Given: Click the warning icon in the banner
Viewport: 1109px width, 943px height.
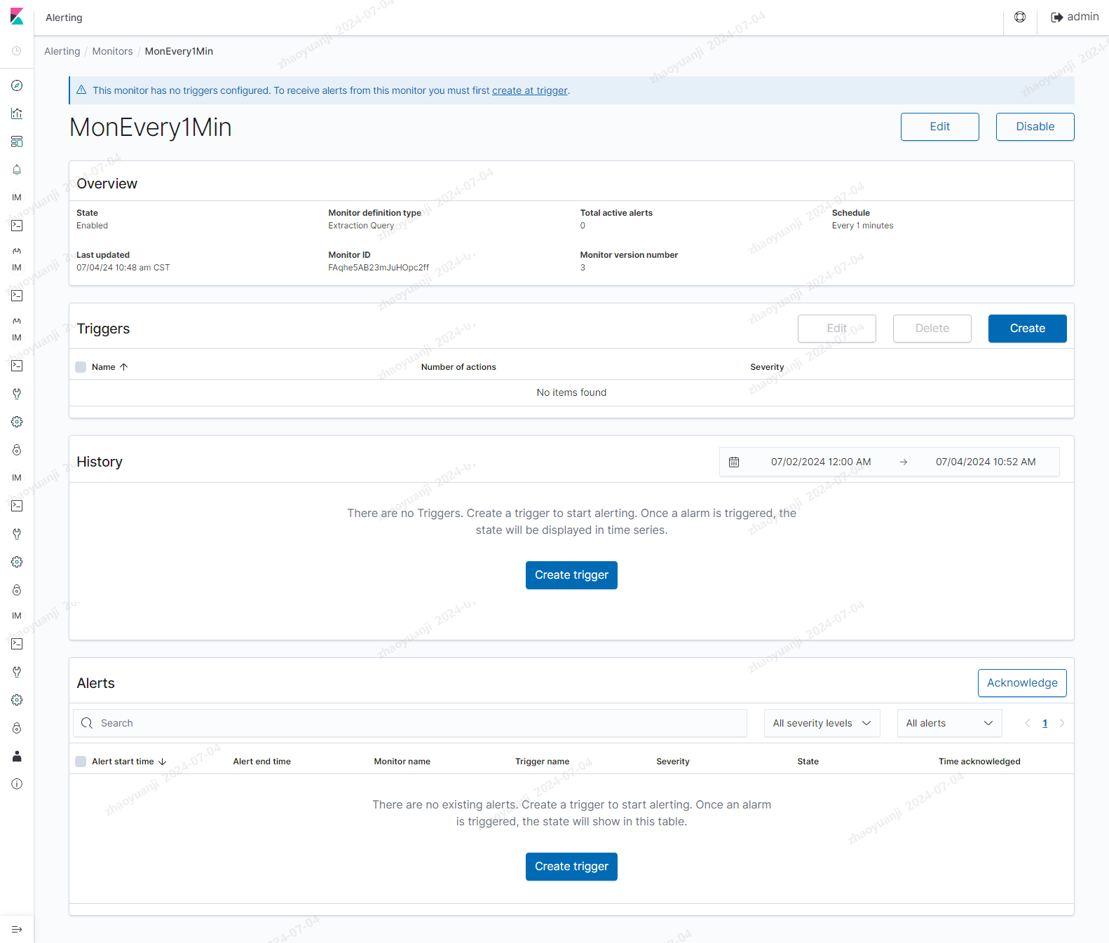Looking at the screenshot, I should (x=81, y=90).
